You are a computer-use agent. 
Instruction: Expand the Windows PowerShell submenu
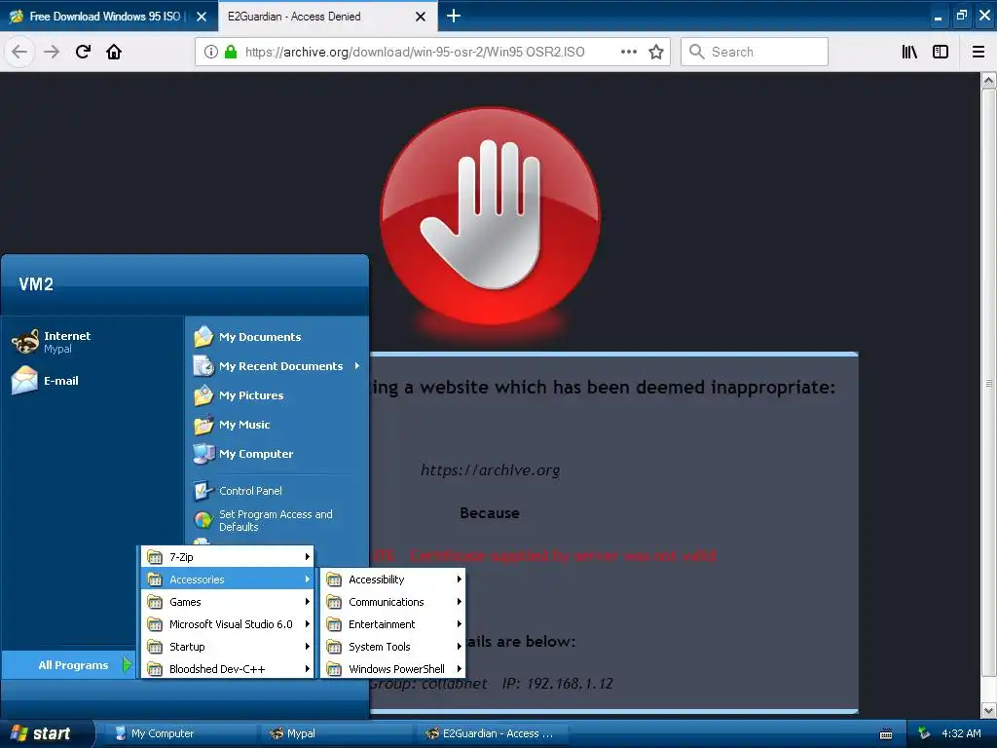pos(393,668)
